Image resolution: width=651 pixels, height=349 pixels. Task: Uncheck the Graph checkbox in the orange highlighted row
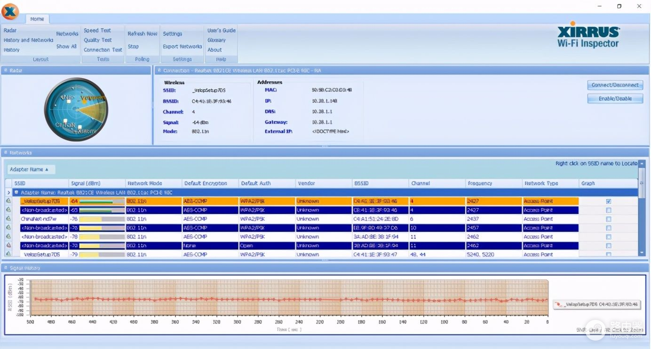click(609, 201)
